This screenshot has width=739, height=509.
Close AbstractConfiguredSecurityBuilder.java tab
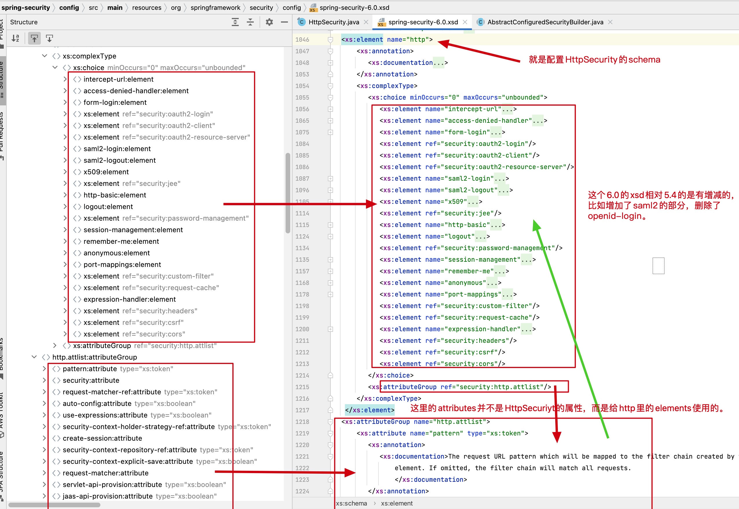click(610, 22)
